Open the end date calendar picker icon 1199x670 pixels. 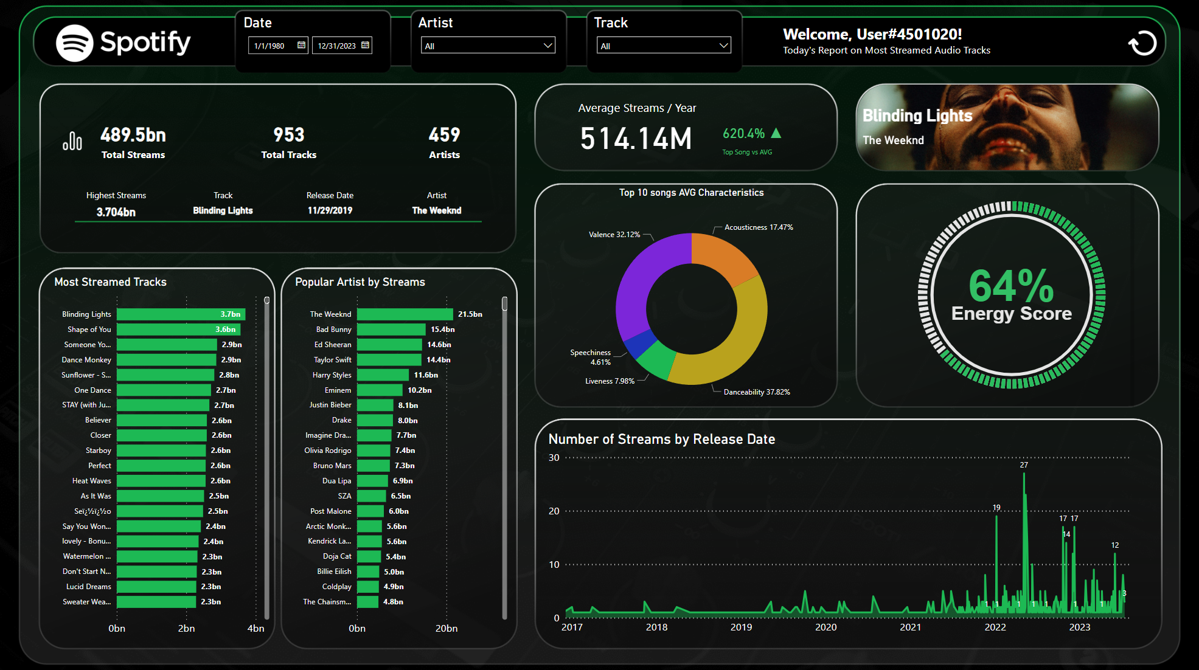coord(365,45)
